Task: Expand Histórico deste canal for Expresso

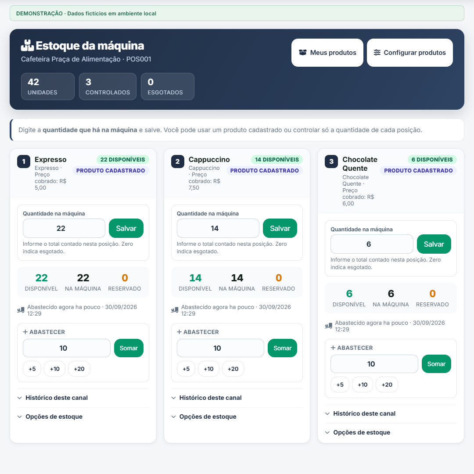Action: (x=83, y=398)
